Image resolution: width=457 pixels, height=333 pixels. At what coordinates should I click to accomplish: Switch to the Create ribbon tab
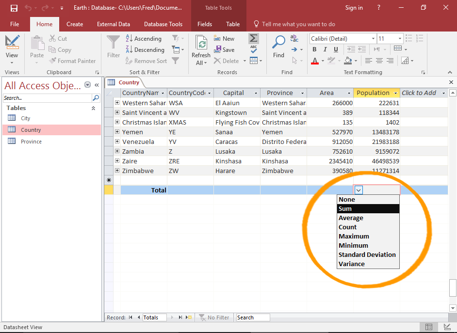coord(75,24)
